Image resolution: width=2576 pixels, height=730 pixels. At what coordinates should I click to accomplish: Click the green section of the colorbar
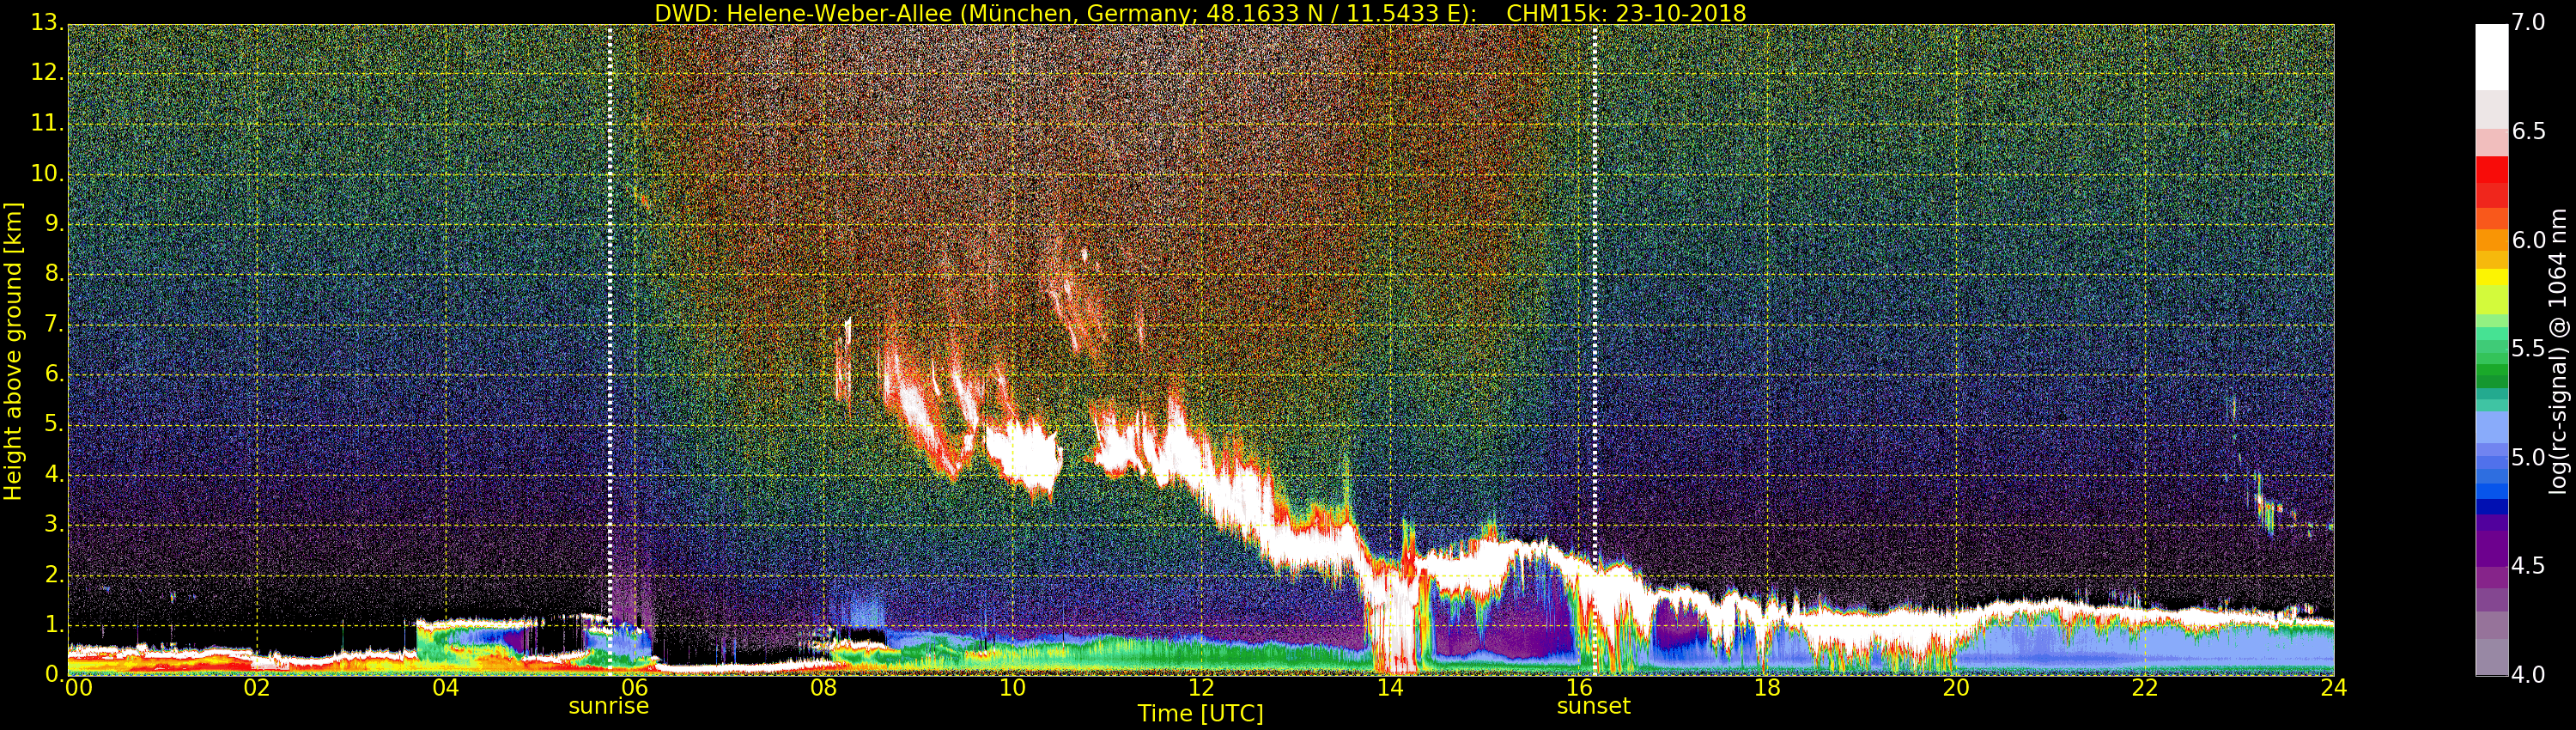2491,365
